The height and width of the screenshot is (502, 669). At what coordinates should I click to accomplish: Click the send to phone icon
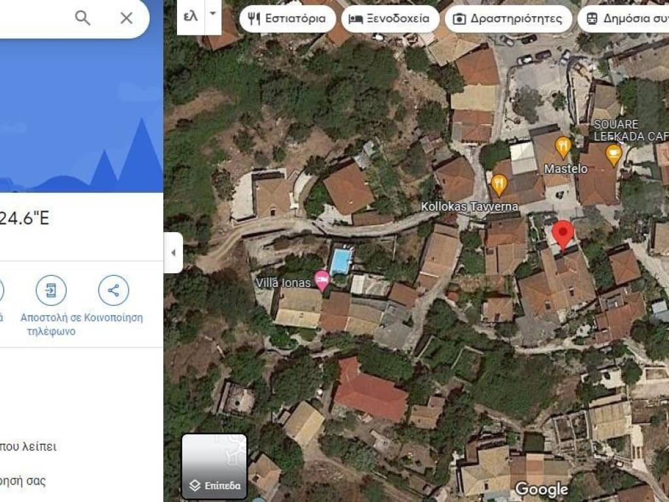pos(51,290)
